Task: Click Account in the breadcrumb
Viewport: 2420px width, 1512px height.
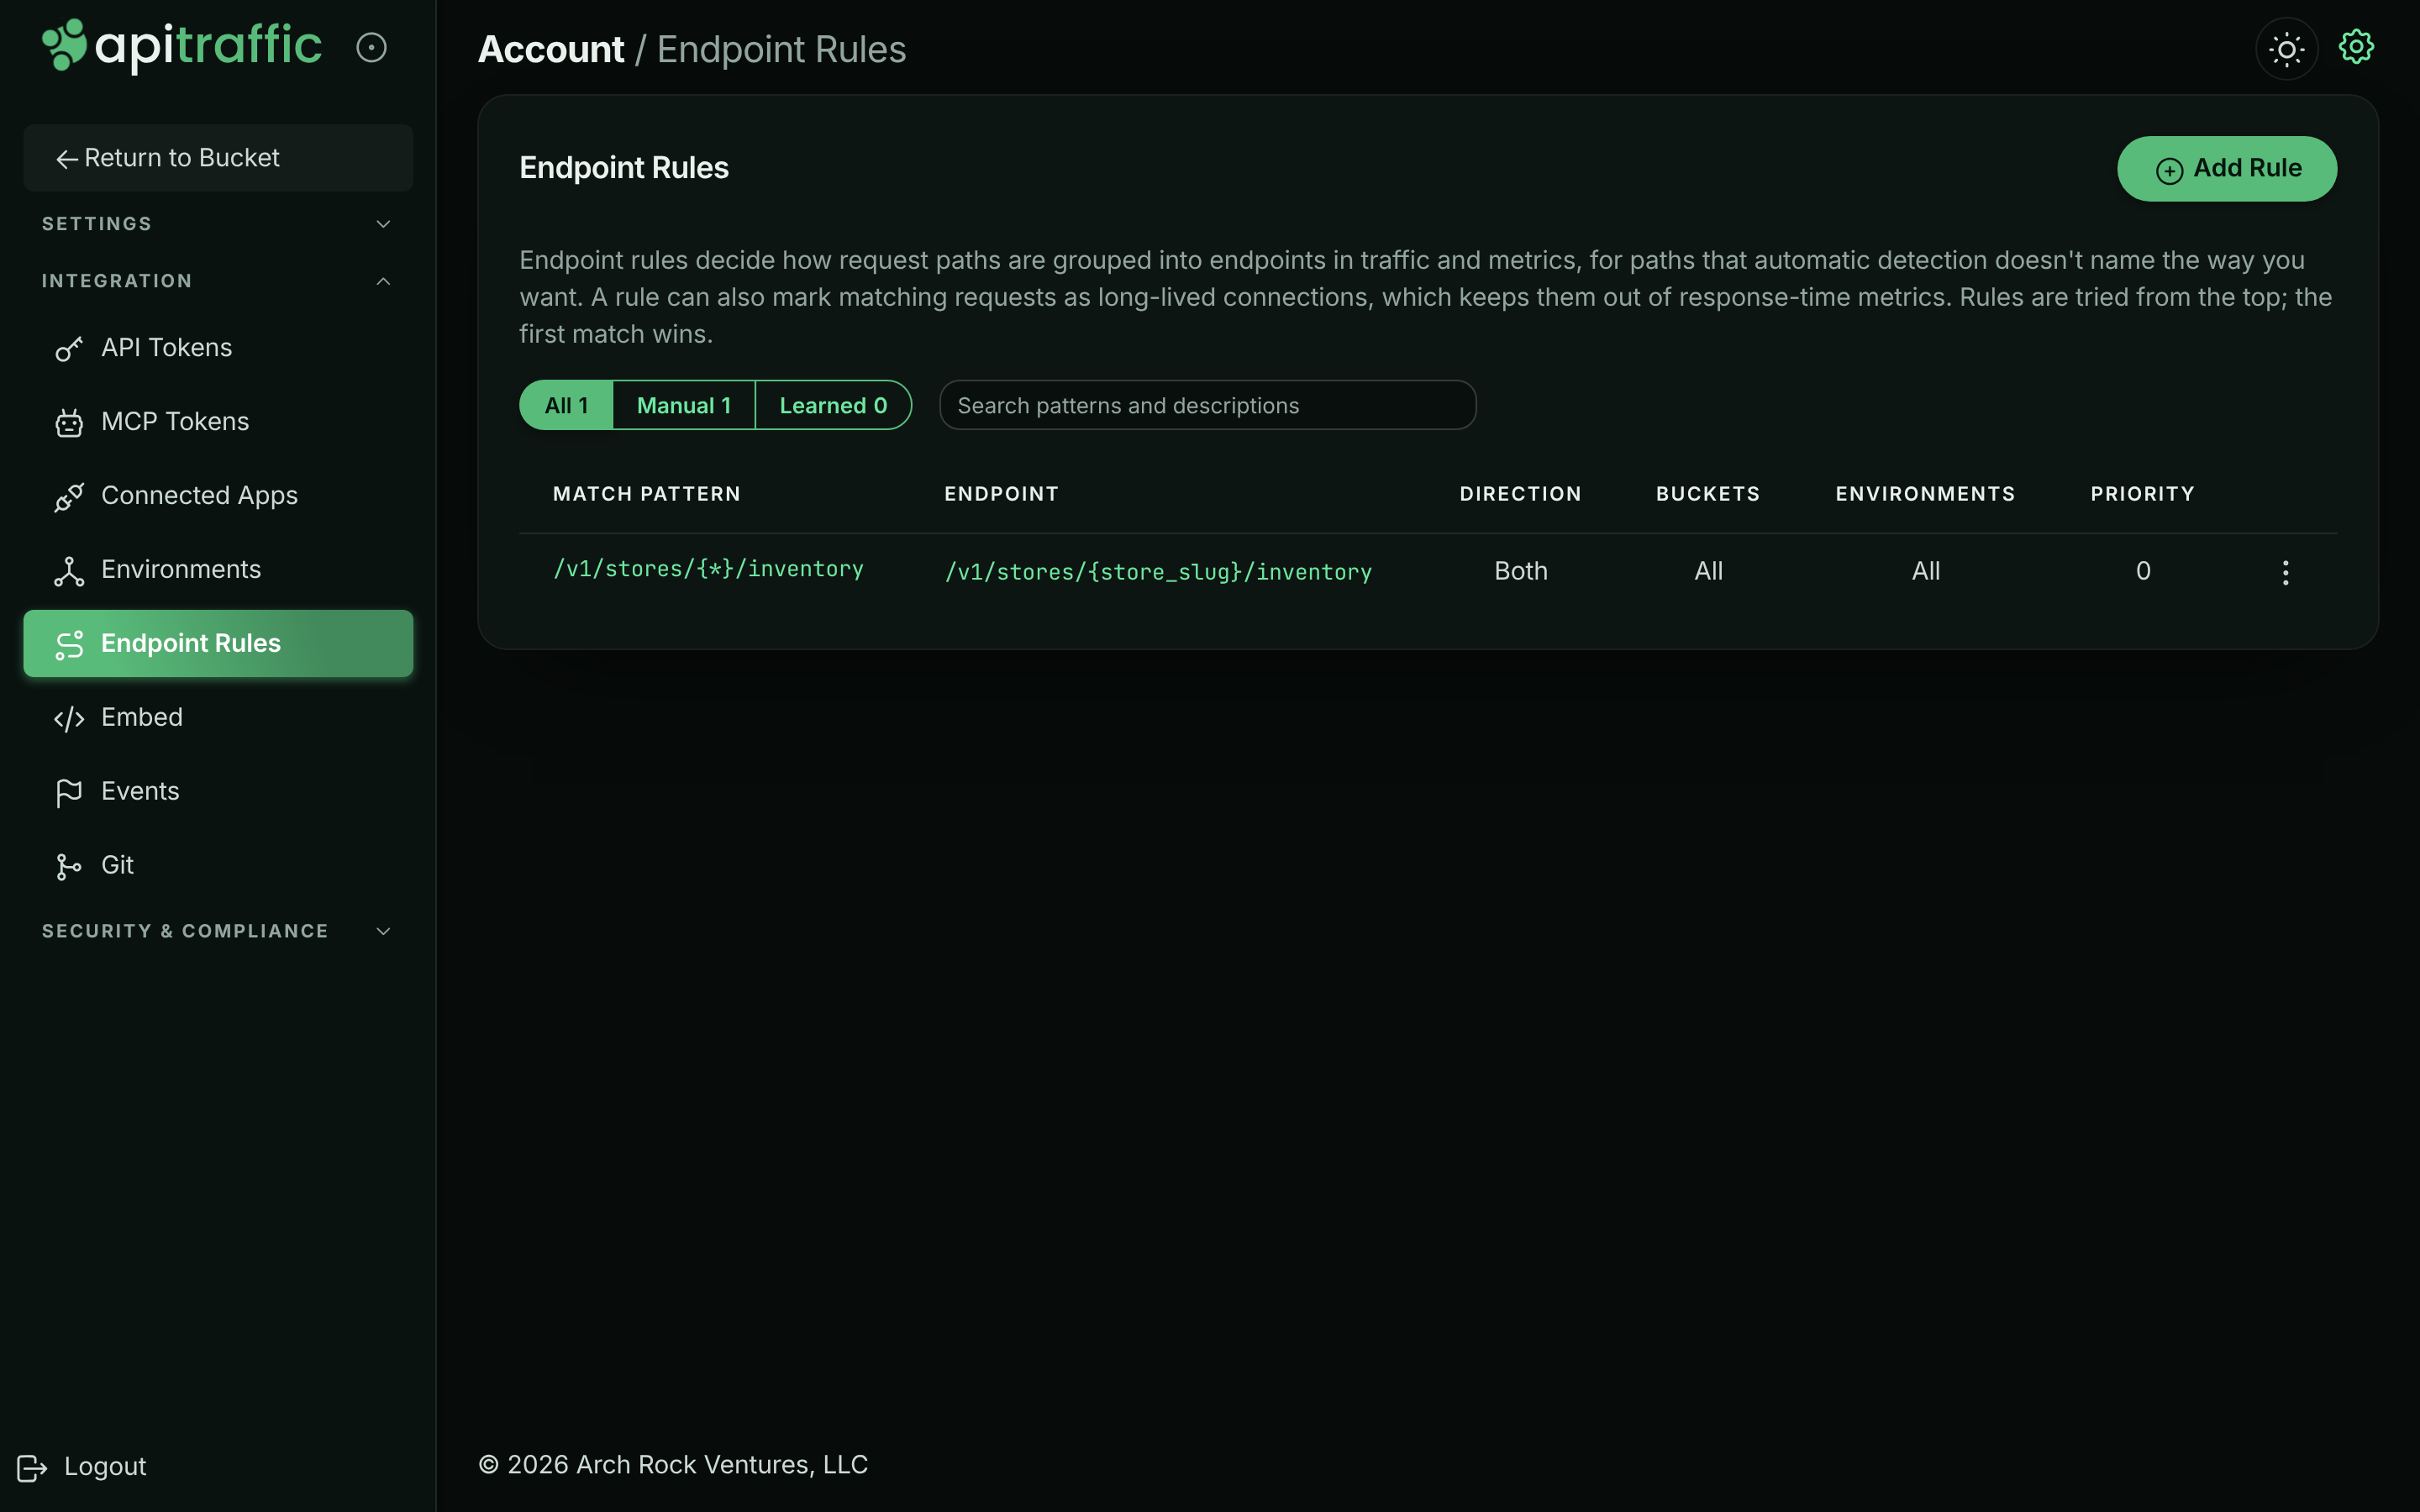Action: click(x=551, y=49)
